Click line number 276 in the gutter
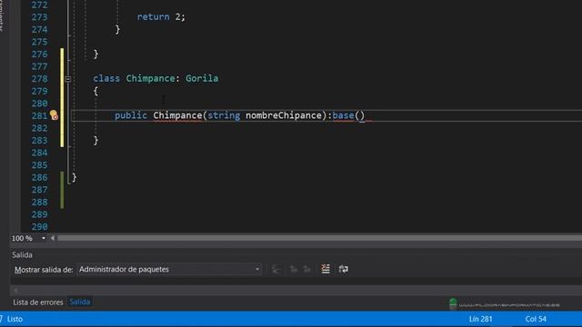582x327 pixels. pos(39,54)
